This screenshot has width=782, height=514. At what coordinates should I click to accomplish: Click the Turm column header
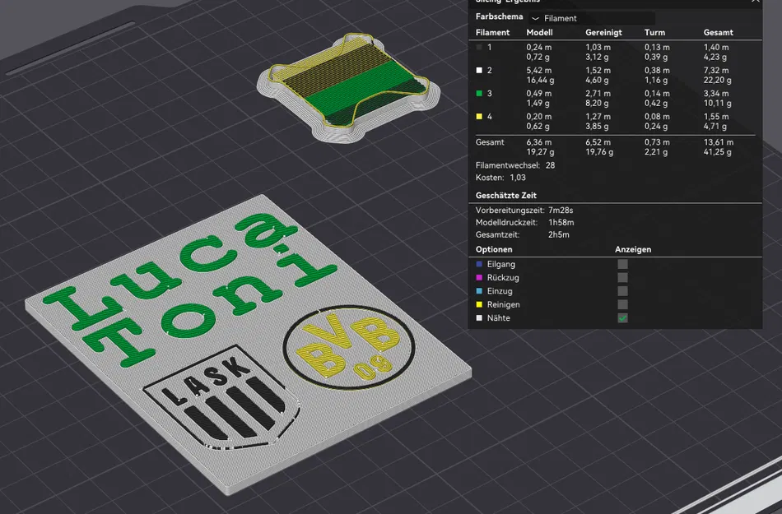(654, 32)
